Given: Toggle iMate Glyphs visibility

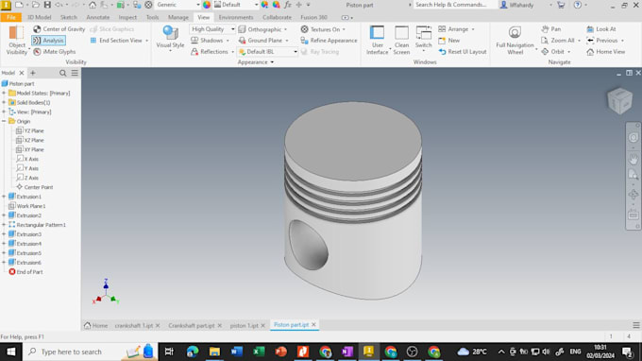Looking at the screenshot, I should (55, 52).
